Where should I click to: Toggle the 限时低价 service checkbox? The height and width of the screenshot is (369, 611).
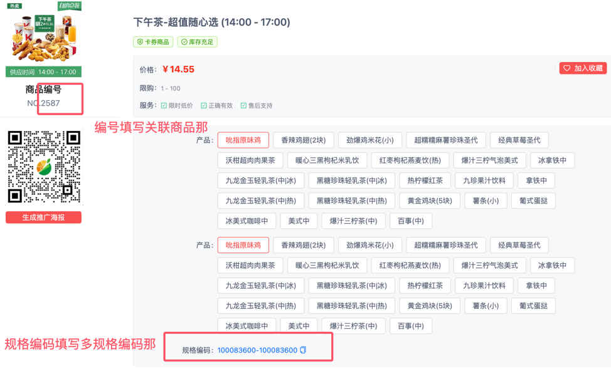pyautogui.click(x=164, y=106)
